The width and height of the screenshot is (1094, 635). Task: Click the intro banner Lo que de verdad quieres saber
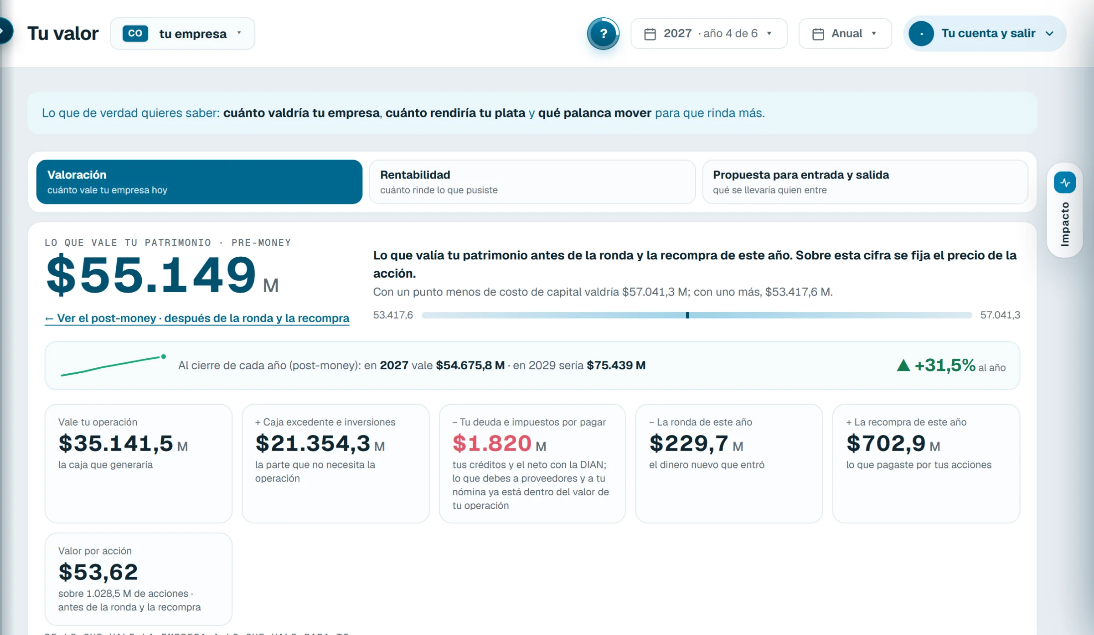532,113
